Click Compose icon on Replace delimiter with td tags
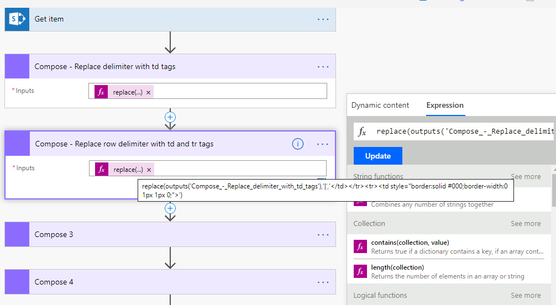The image size is (556, 305). (x=17, y=66)
